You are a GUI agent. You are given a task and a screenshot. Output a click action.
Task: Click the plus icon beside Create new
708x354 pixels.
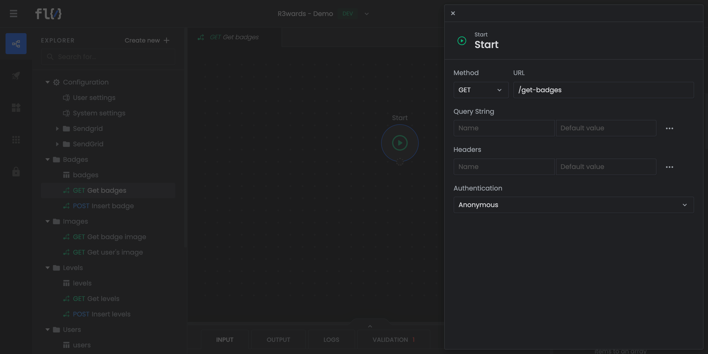coord(166,40)
